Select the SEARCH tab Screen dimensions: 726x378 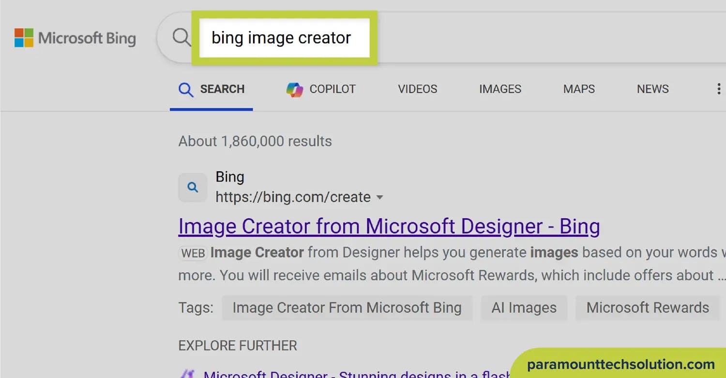tap(212, 90)
